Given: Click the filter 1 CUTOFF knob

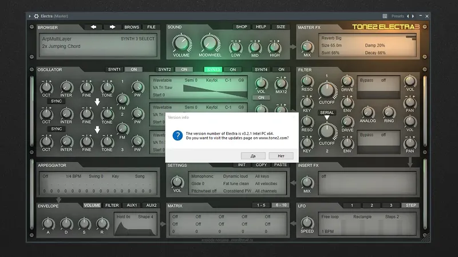Looking at the screenshot, I should point(327,91).
